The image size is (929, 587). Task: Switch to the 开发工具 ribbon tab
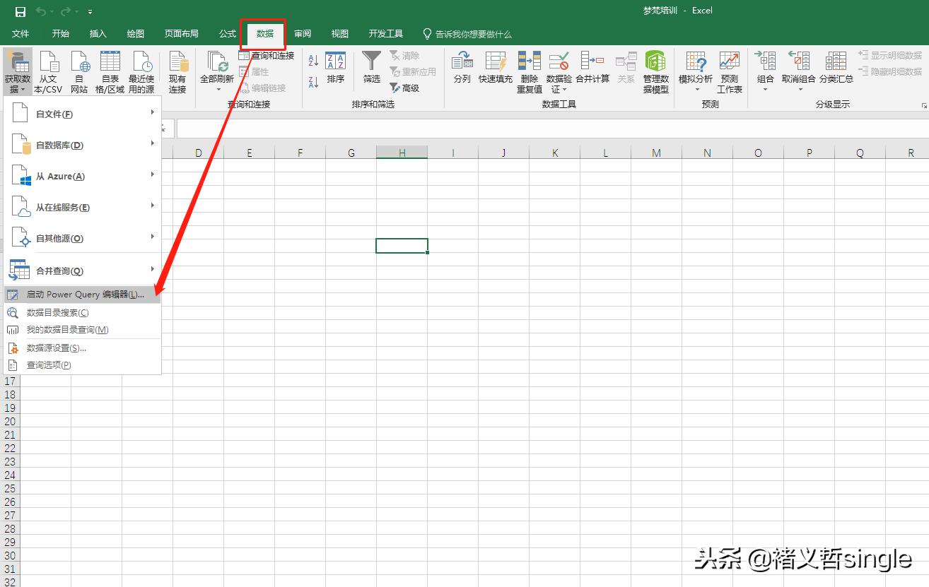[x=385, y=33]
